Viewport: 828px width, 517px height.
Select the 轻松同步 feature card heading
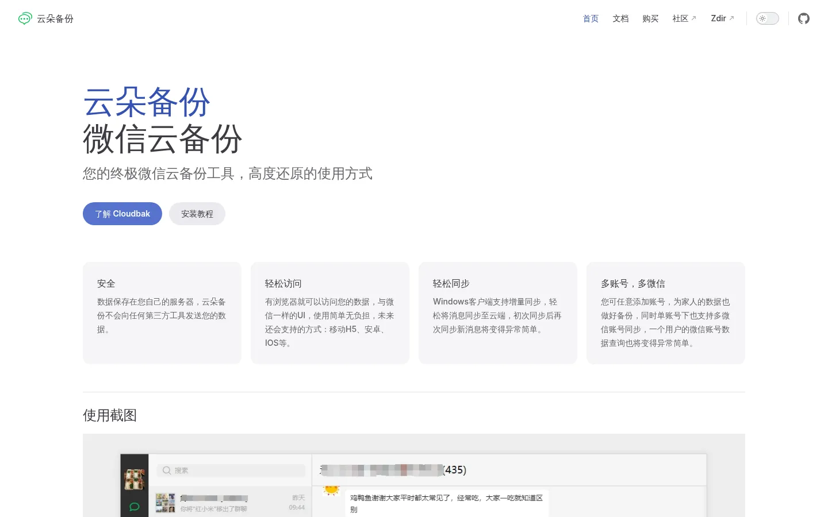pyautogui.click(x=451, y=283)
